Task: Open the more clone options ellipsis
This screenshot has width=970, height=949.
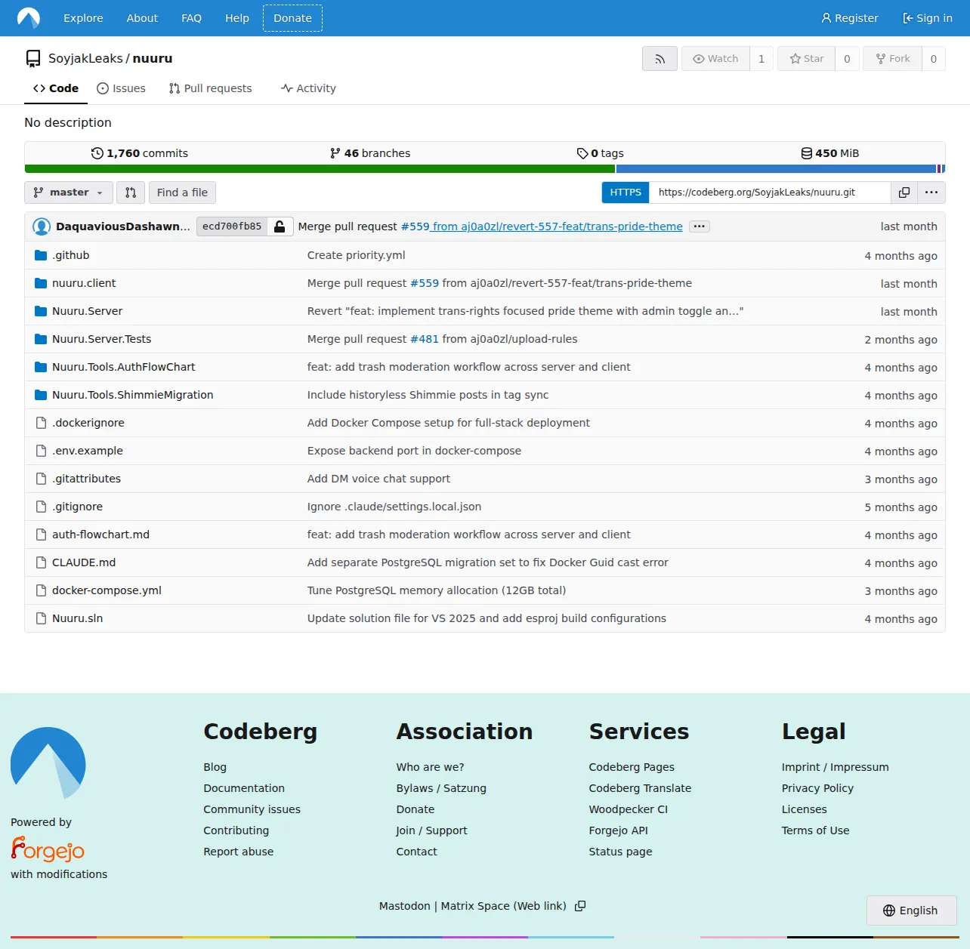Action: (x=931, y=193)
